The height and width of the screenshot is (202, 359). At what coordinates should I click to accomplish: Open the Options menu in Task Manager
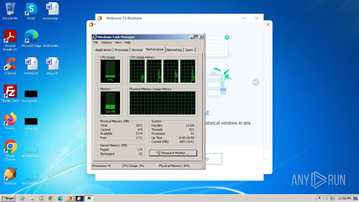click(107, 42)
